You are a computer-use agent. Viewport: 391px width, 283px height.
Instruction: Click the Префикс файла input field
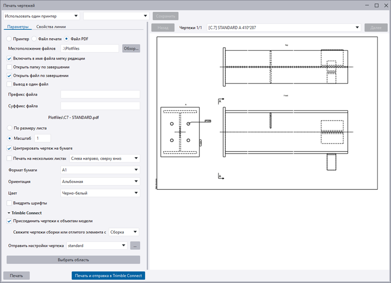click(x=100, y=94)
